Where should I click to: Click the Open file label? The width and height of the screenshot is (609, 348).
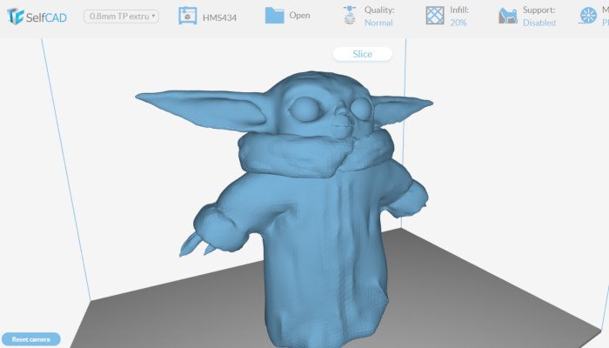pos(299,16)
